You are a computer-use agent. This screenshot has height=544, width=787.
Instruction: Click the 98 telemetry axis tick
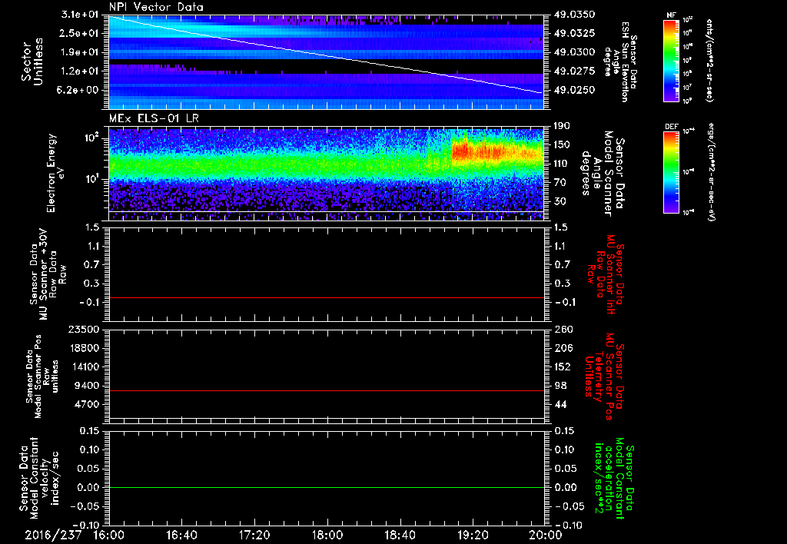[x=560, y=386]
